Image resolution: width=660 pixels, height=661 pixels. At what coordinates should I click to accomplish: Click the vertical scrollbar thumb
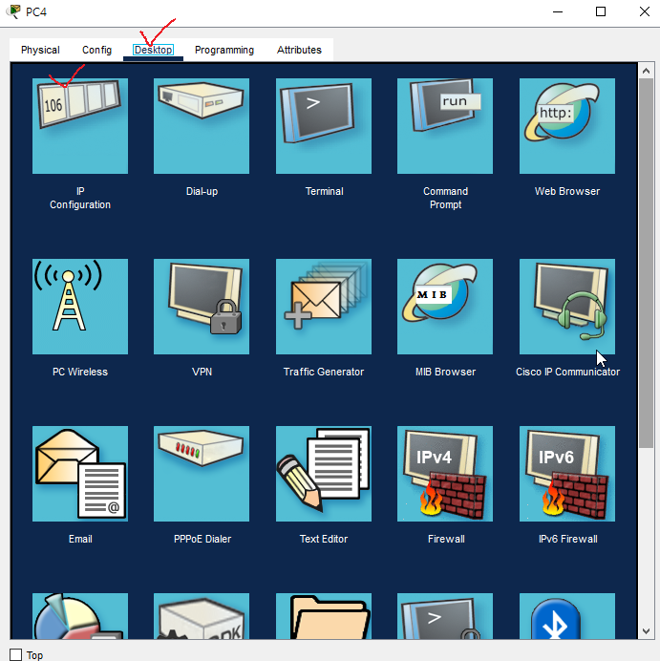646,264
